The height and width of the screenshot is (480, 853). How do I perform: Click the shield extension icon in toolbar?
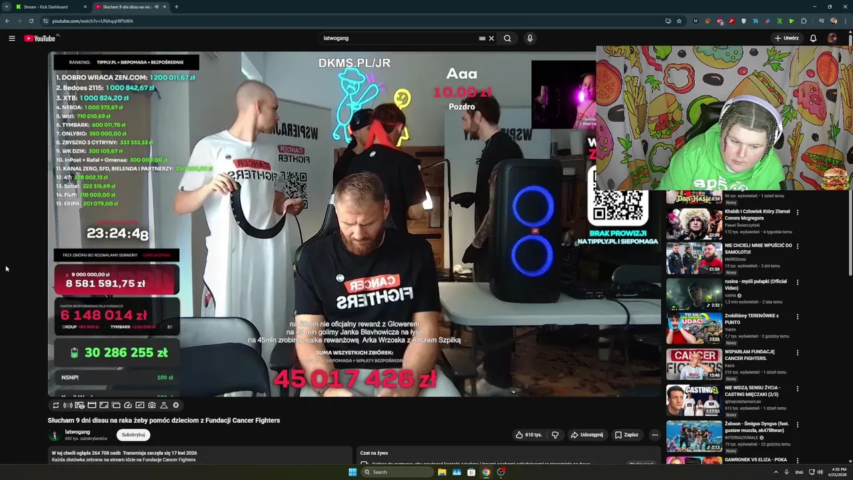[744, 21]
